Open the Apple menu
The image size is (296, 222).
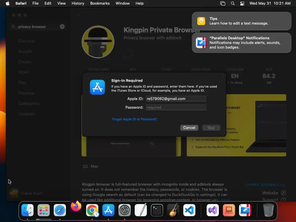click(x=8, y=3)
